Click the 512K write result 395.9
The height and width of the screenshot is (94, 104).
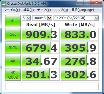80,48
